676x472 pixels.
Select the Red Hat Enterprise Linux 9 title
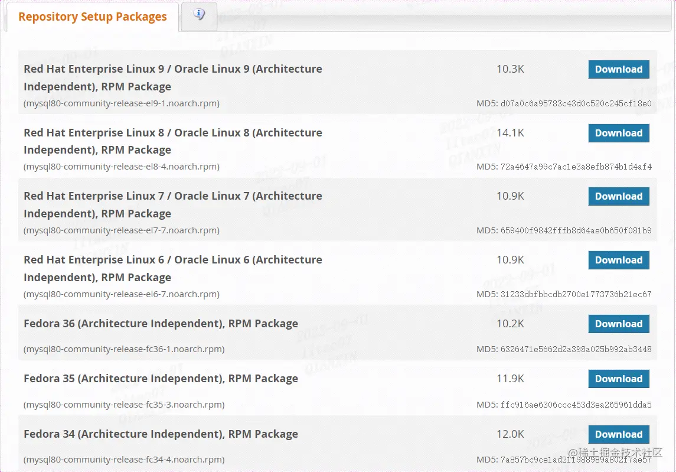[x=173, y=77]
